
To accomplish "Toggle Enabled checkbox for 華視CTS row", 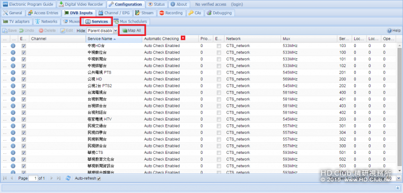I will click(x=24, y=152).
